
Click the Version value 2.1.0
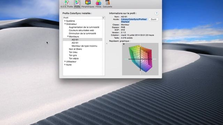pyautogui.click(x=123, y=32)
